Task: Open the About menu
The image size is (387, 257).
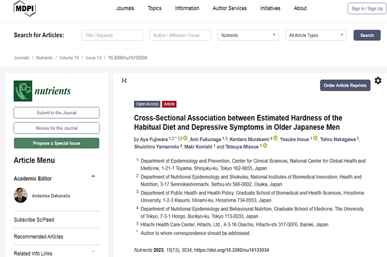Action: (300, 8)
